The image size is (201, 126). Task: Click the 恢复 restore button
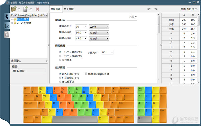133,17
